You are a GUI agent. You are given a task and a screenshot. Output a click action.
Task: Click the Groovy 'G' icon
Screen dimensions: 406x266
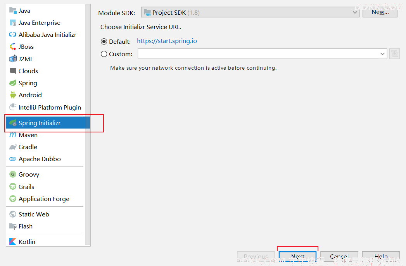pyautogui.click(x=13, y=175)
